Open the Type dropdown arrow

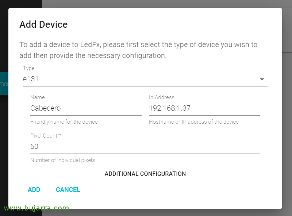point(262,79)
